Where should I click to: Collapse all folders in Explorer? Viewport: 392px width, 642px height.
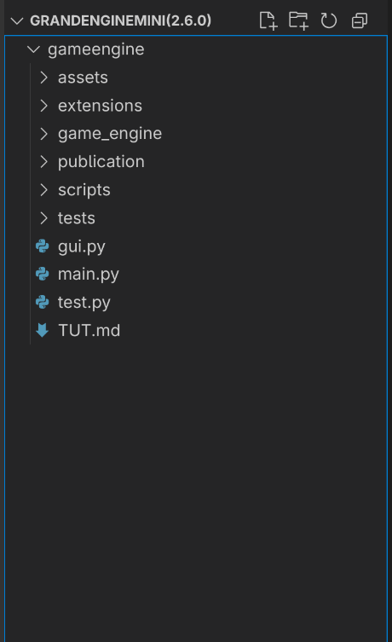360,20
